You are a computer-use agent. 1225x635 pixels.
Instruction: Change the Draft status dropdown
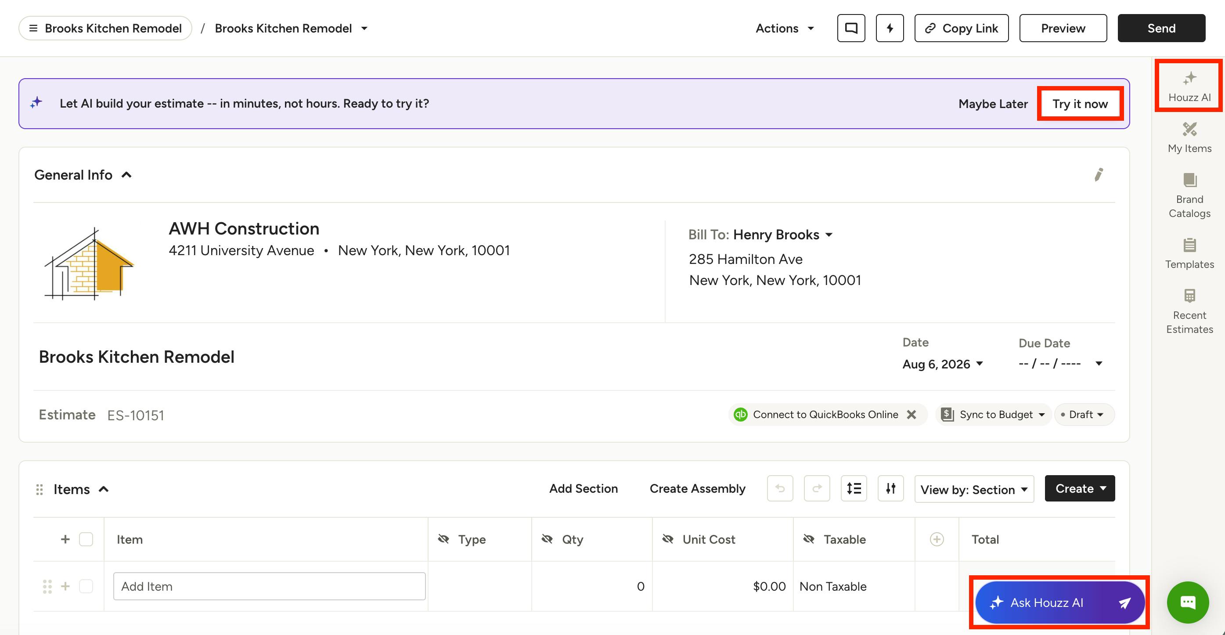[x=1084, y=415]
